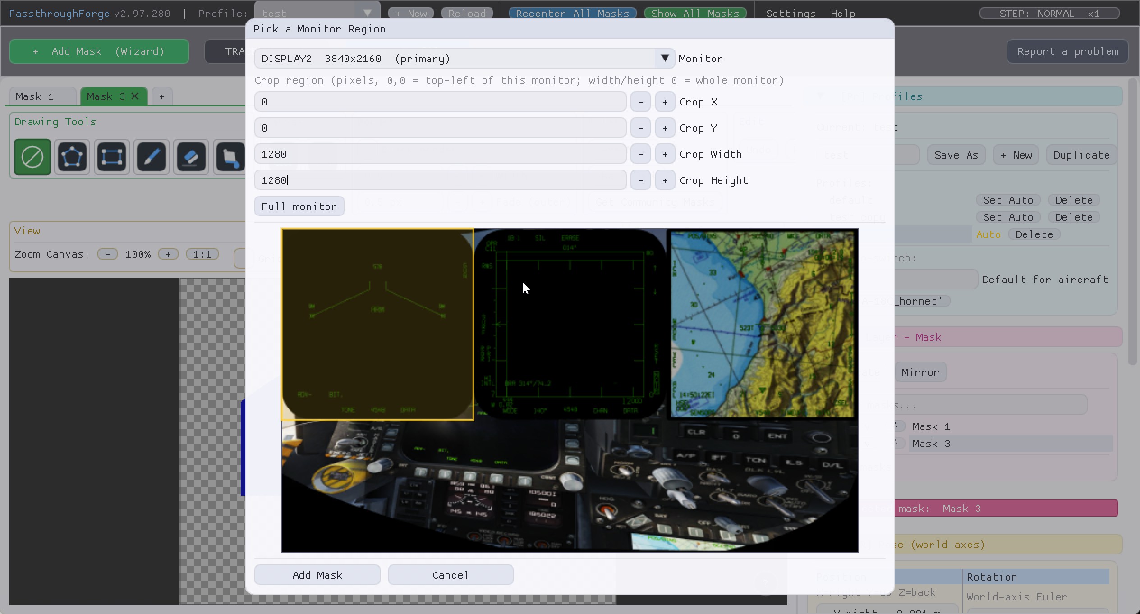This screenshot has height=614, width=1140.
Task: Select the polygon drawing tool
Action: [72, 157]
